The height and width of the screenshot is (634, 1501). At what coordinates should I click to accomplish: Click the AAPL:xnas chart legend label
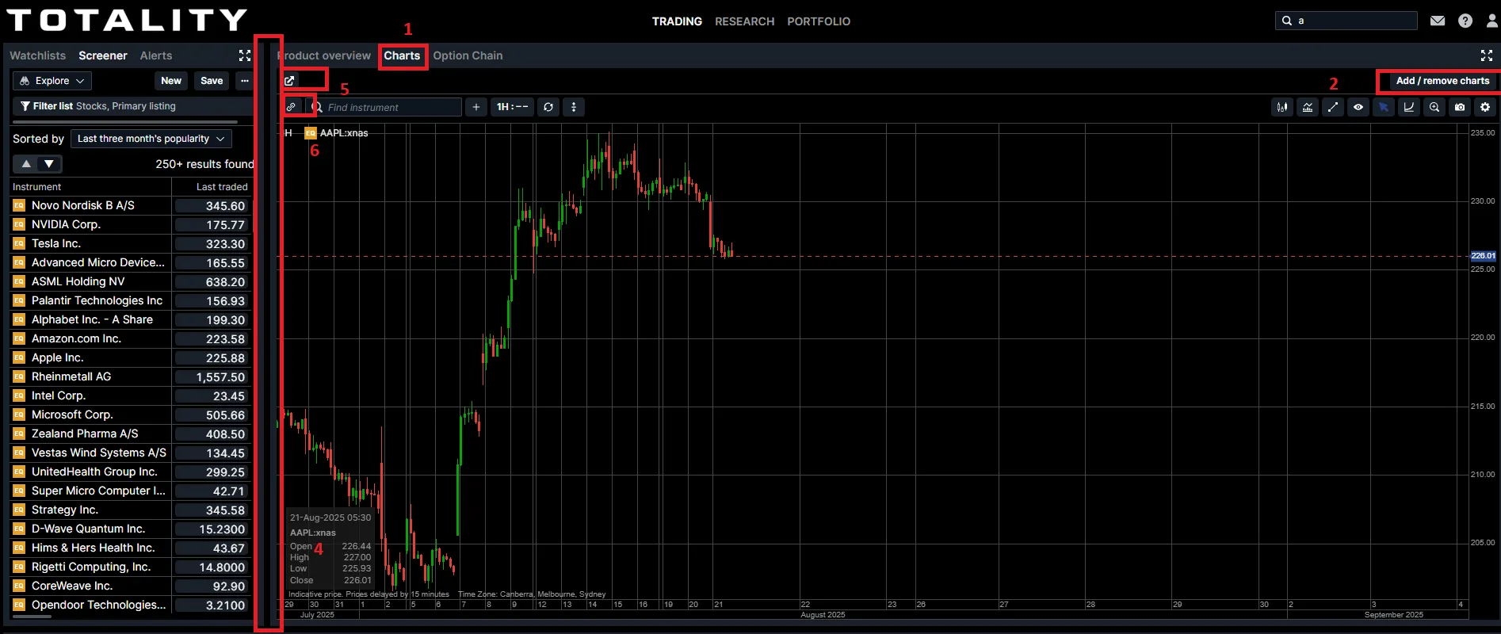(x=344, y=133)
